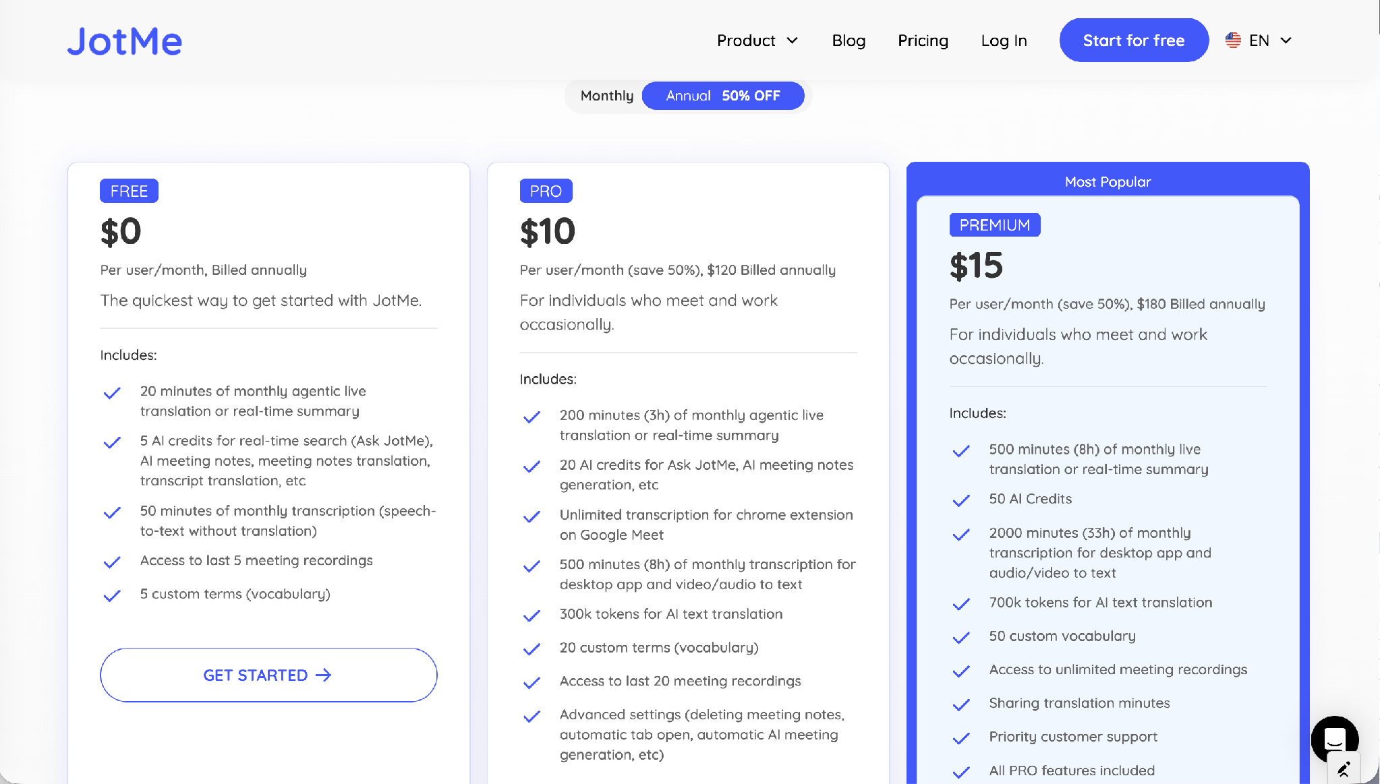
Task: Expand the language chevron arrow
Action: [x=1286, y=40]
